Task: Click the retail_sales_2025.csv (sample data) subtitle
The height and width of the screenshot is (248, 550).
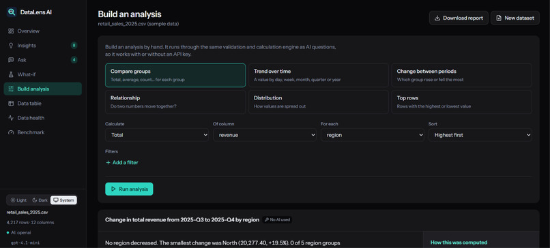Action: (x=139, y=24)
